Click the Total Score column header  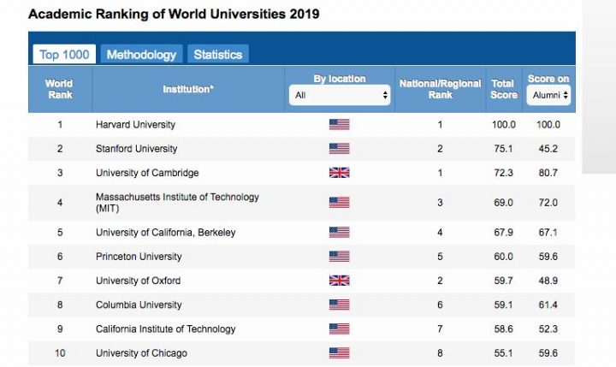click(503, 89)
